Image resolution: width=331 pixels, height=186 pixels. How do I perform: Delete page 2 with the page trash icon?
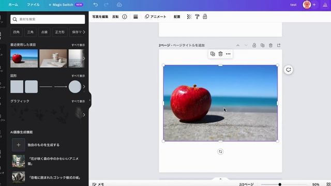(x=270, y=45)
